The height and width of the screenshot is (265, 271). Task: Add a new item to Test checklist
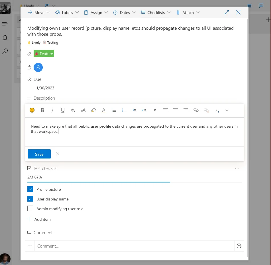click(39, 219)
